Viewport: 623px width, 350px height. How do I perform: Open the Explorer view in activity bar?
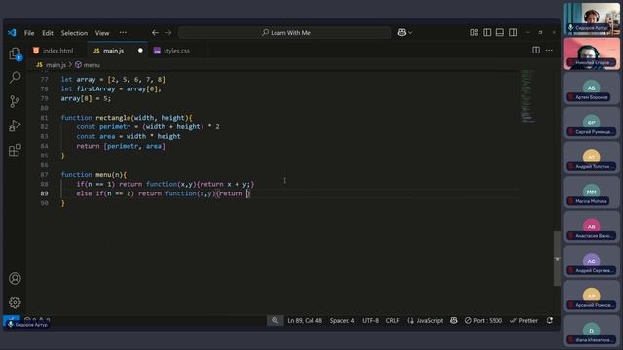coord(16,53)
